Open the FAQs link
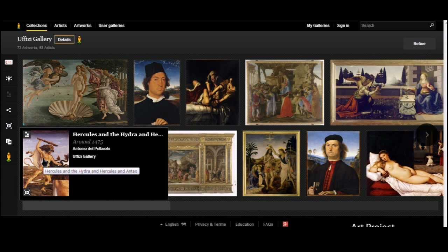The height and width of the screenshot is (252, 448). point(268,224)
